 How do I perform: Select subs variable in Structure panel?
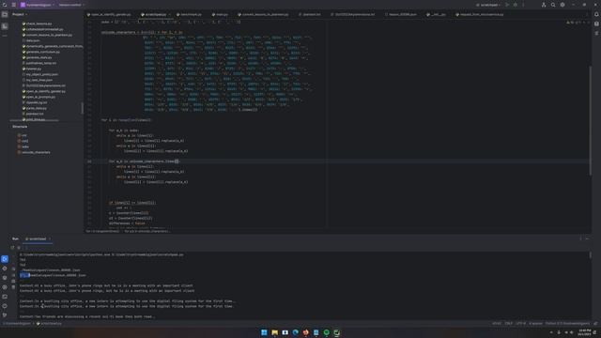pyautogui.click(x=23, y=146)
